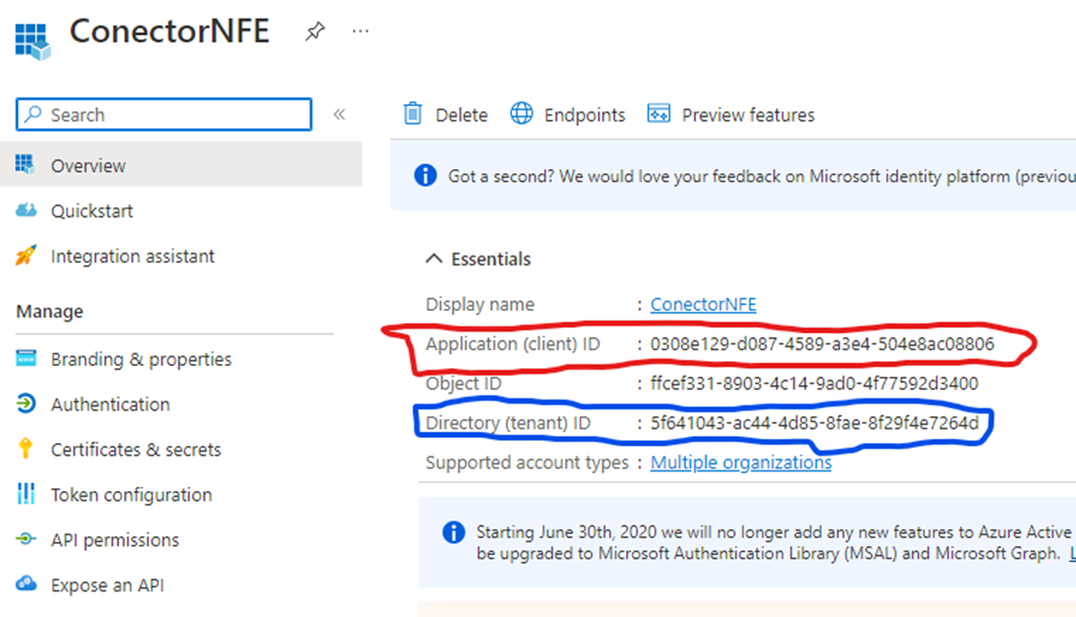The image size is (1076, 617).
Task: Select the Directory (tenant) ID value
Action: click(x=814, y=423)
